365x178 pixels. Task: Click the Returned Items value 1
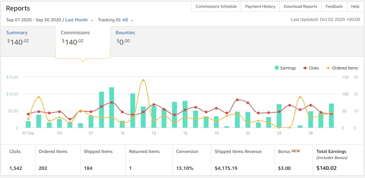tap(130, 168)
